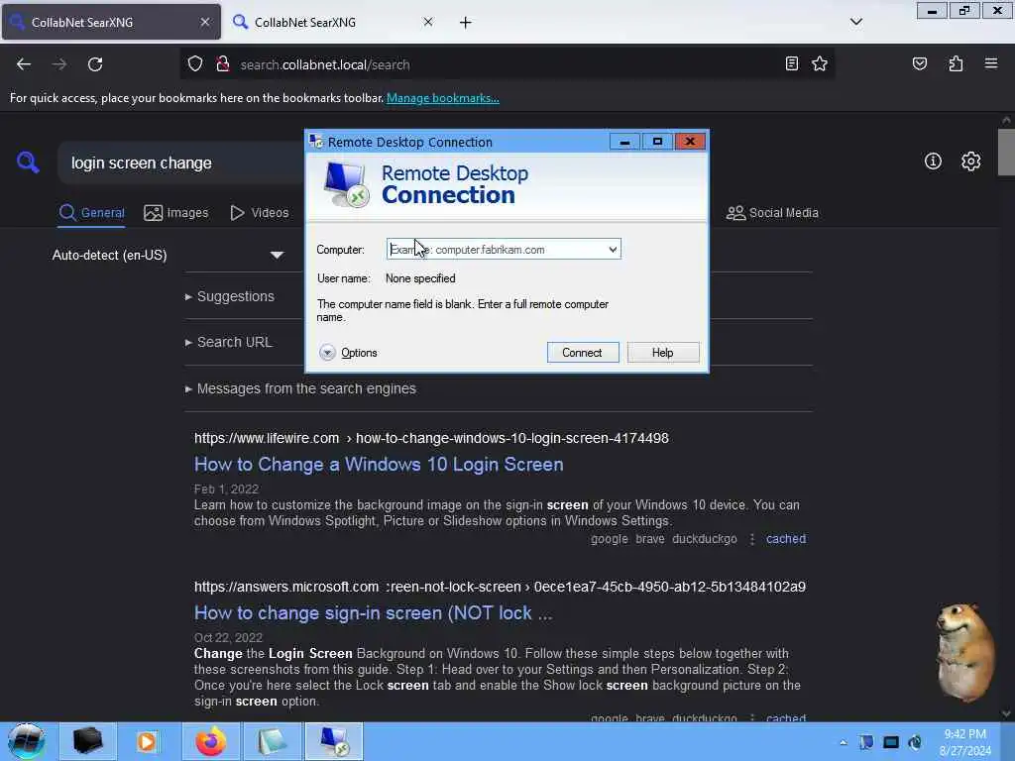
Task: Click Remote Desktop Connection taskbar icon
Action: coord(334,741)
